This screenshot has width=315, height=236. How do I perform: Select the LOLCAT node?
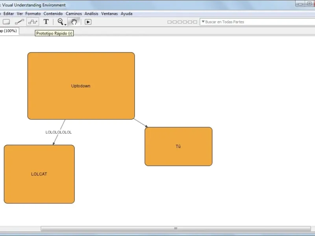click(39, 174)
